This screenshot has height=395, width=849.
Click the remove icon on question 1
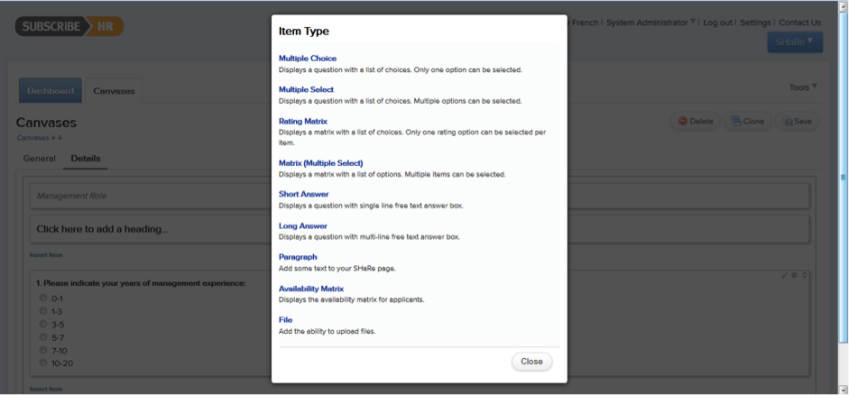click(x=795, y=276)
